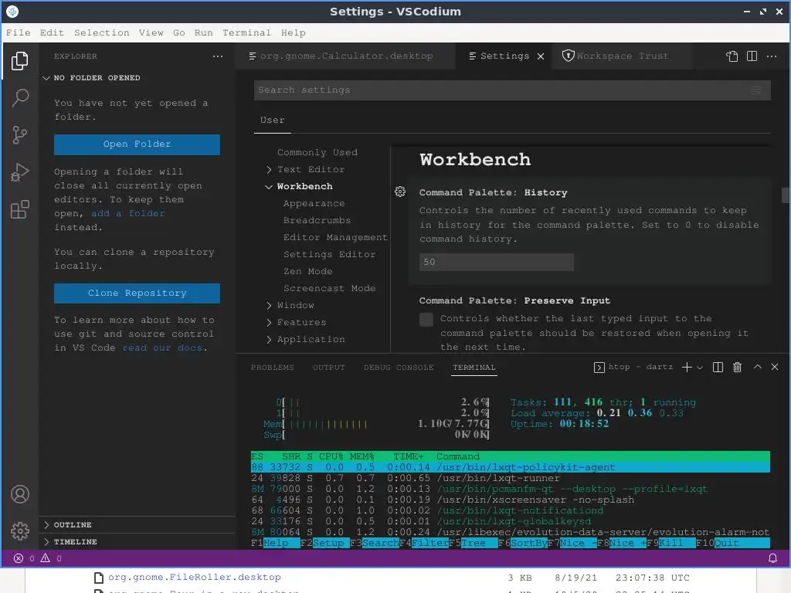Image resolution: width=791 pixels, height=593 pixels.
Task: Follow the 'read our docs' link
Action: click(x=162, y=348)
